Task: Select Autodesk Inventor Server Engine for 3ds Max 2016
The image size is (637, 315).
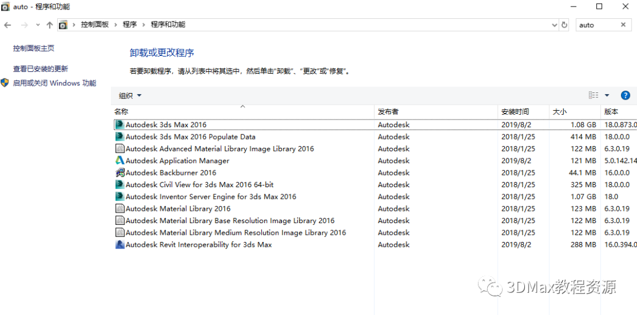Action: (x=211, y=197)
